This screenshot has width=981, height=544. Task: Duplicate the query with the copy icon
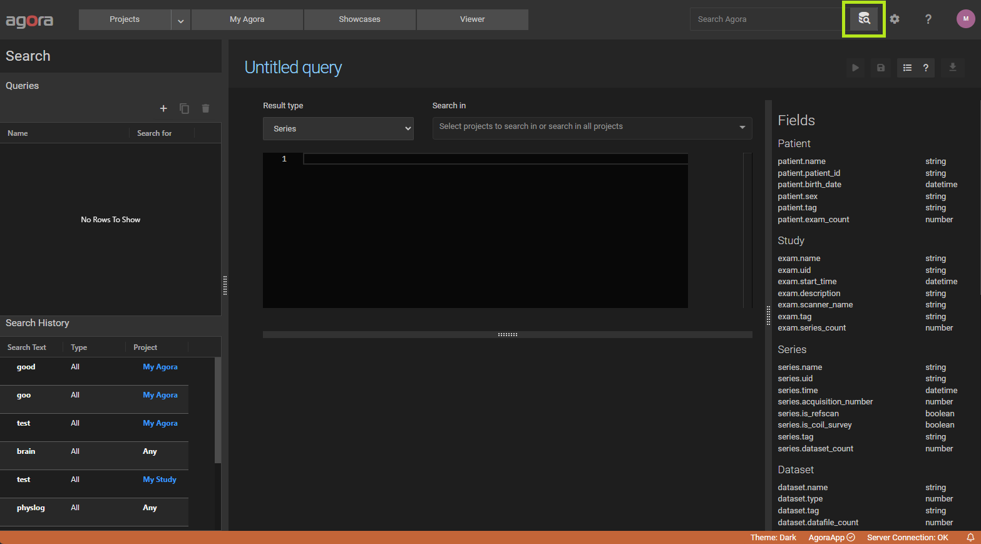(x=184, y=108)
